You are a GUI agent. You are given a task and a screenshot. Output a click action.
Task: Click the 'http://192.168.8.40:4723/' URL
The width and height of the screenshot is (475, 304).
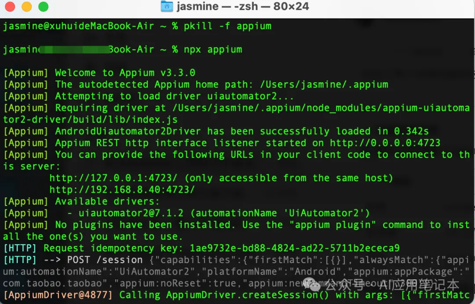(x=122, y=190)
